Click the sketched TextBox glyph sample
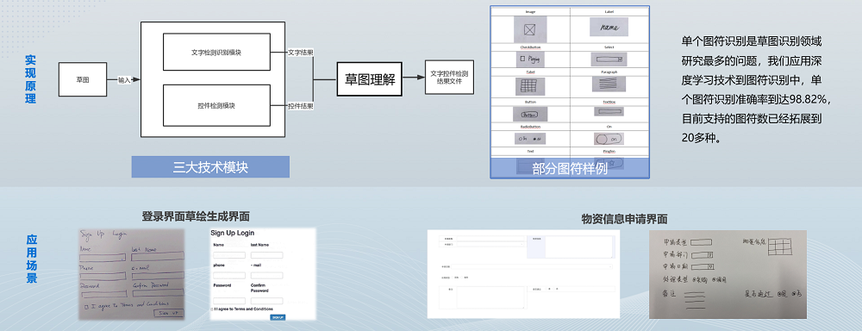The image size is (862, 331). pyautogui.click(x=609, y=111)
